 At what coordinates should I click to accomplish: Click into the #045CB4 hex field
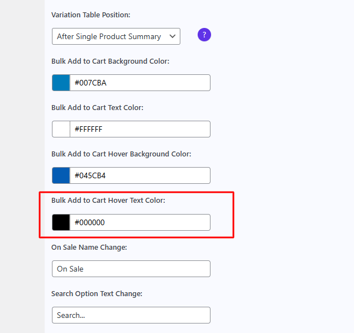pos(140,175)
